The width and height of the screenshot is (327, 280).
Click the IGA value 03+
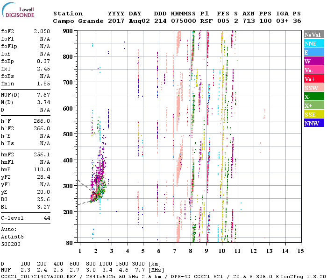tap(282, 21)
